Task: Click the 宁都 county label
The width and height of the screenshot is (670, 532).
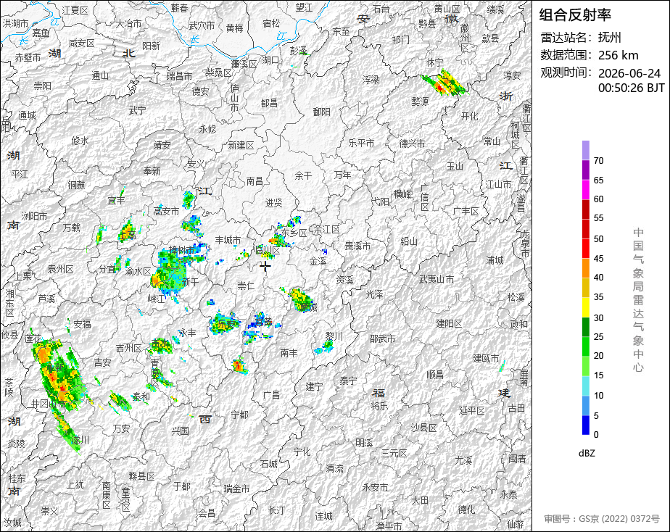Action: [239, 415]
